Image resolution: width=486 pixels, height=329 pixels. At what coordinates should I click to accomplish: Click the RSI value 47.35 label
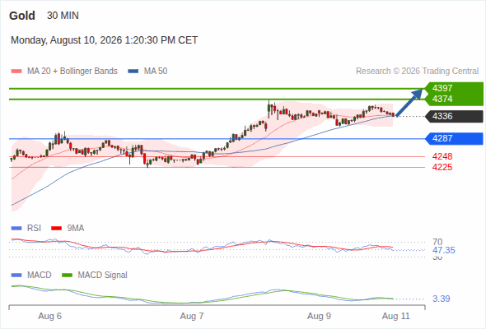pyautogui.click(x=444, y=250)
